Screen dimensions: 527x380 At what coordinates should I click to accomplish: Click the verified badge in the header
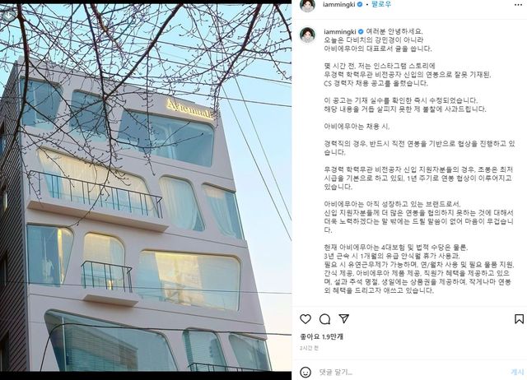click(x=360, y=5)
